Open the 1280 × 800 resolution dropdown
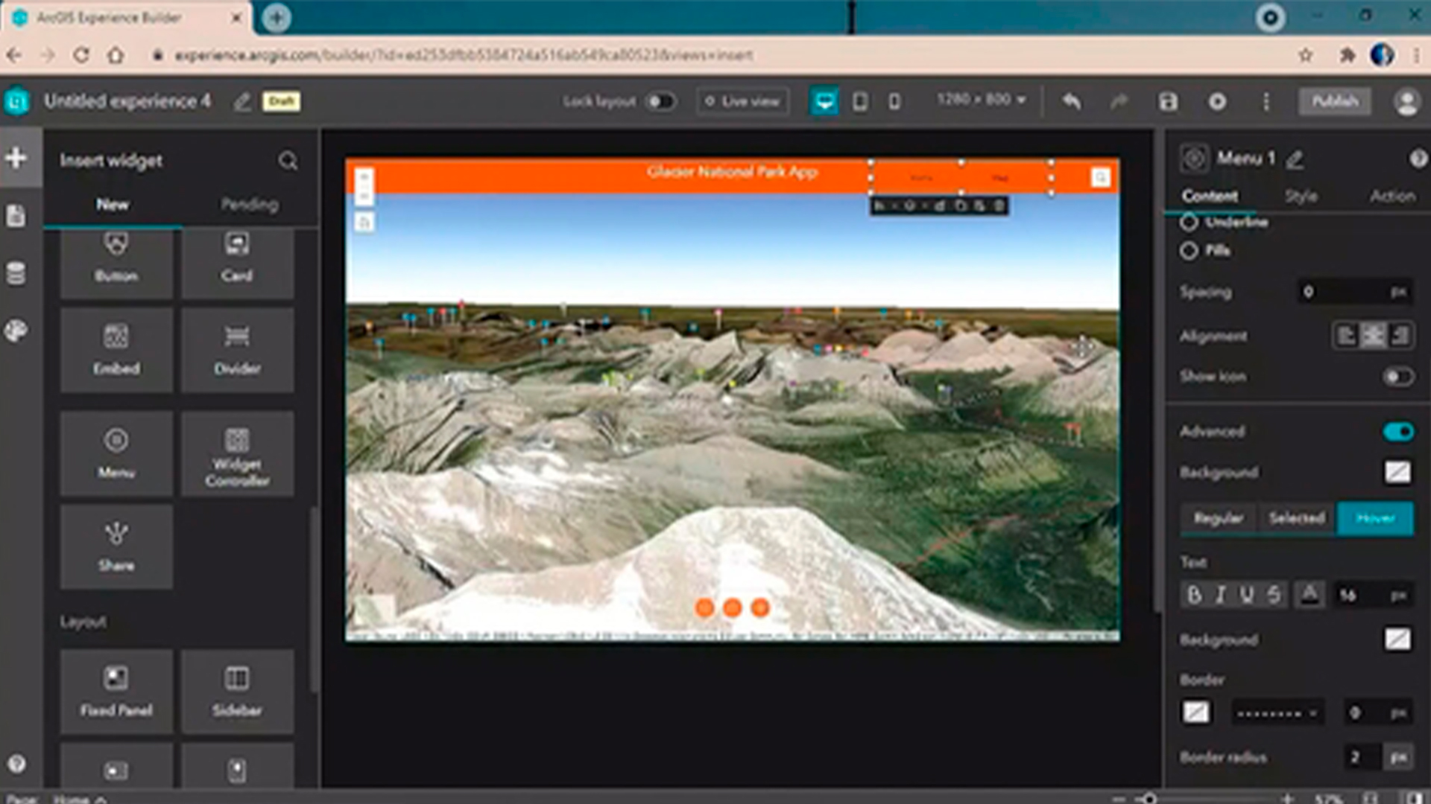 point(981,100)
